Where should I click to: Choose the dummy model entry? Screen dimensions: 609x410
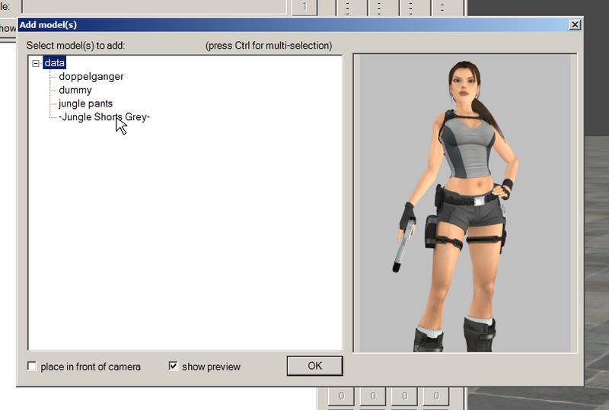75,90
